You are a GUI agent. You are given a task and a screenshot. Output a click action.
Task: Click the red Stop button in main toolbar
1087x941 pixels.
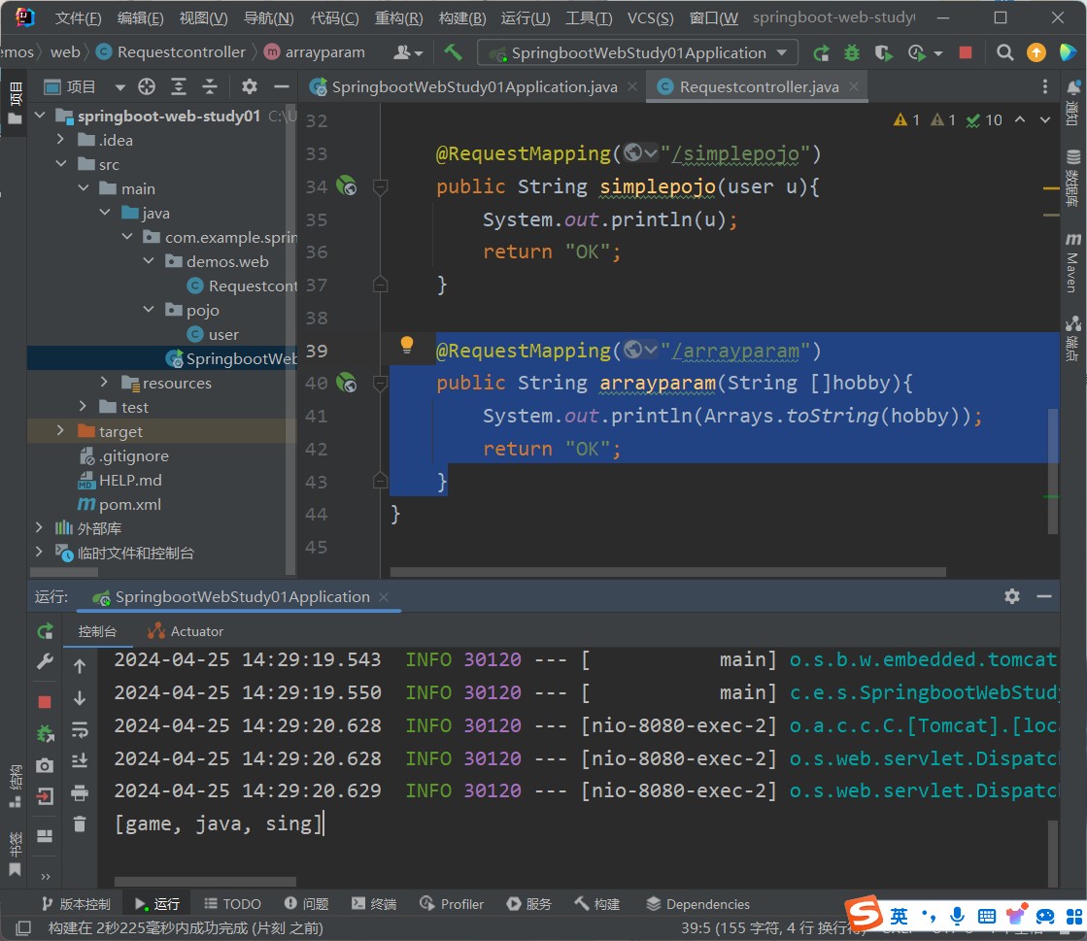pos(965,53)
